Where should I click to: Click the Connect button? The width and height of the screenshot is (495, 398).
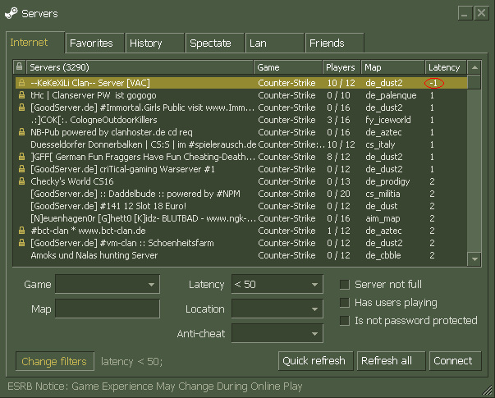pos(456,361)
